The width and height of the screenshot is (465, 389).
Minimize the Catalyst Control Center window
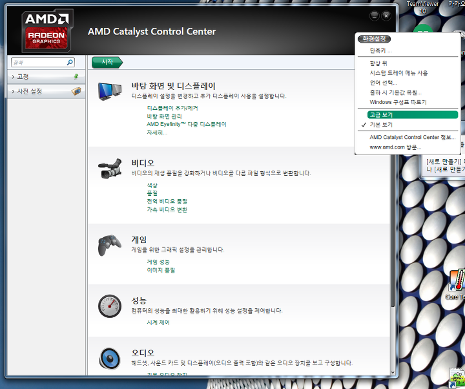pos(375,16)
